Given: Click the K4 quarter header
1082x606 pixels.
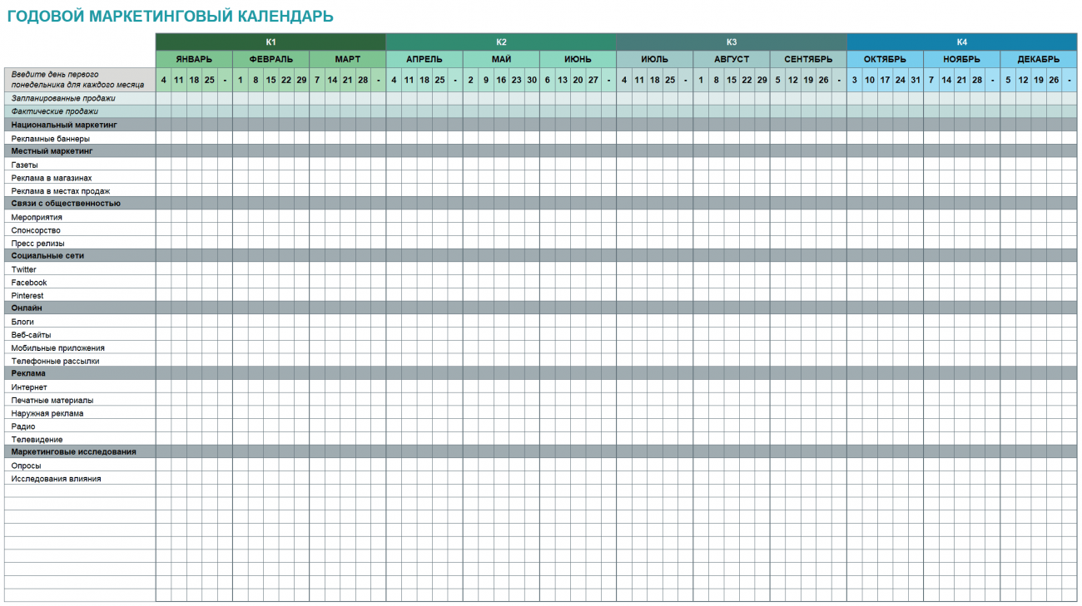Looking at the screenshot, I should click(962, 42).
